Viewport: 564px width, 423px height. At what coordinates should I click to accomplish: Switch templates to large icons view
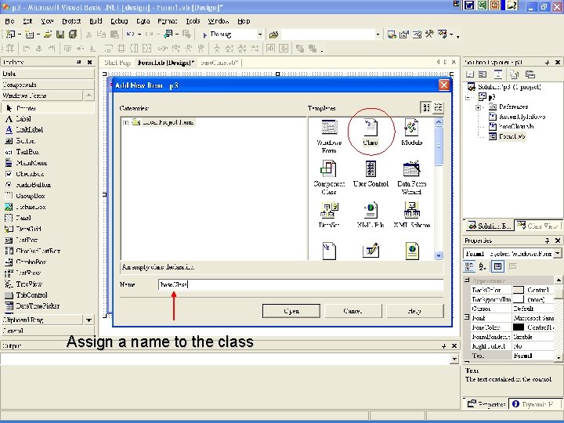(x=426, y=107)
